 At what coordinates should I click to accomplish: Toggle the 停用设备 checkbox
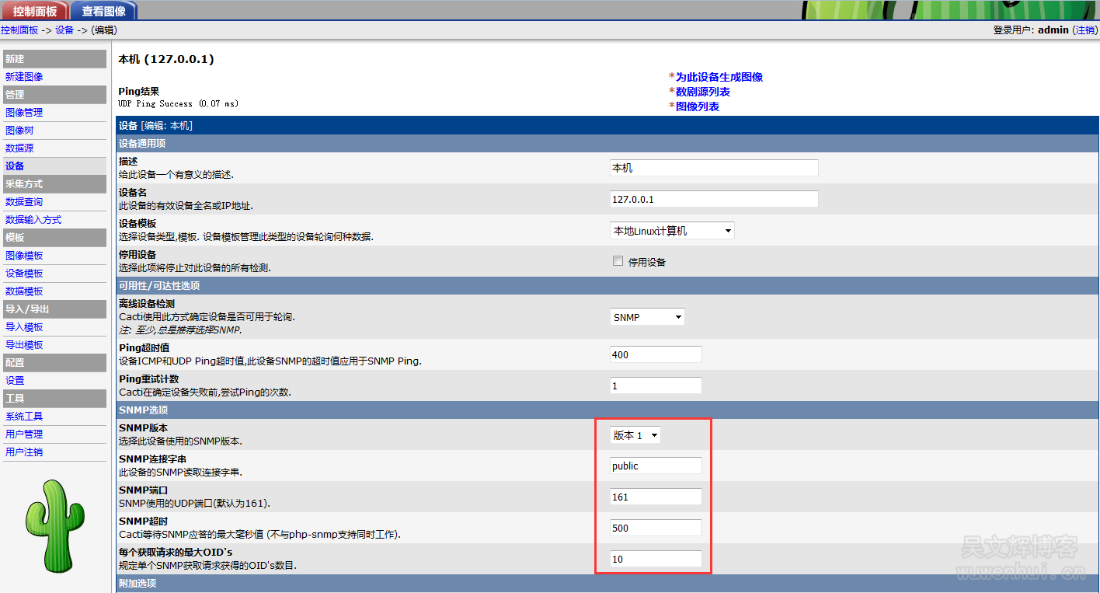pos(618,262)
